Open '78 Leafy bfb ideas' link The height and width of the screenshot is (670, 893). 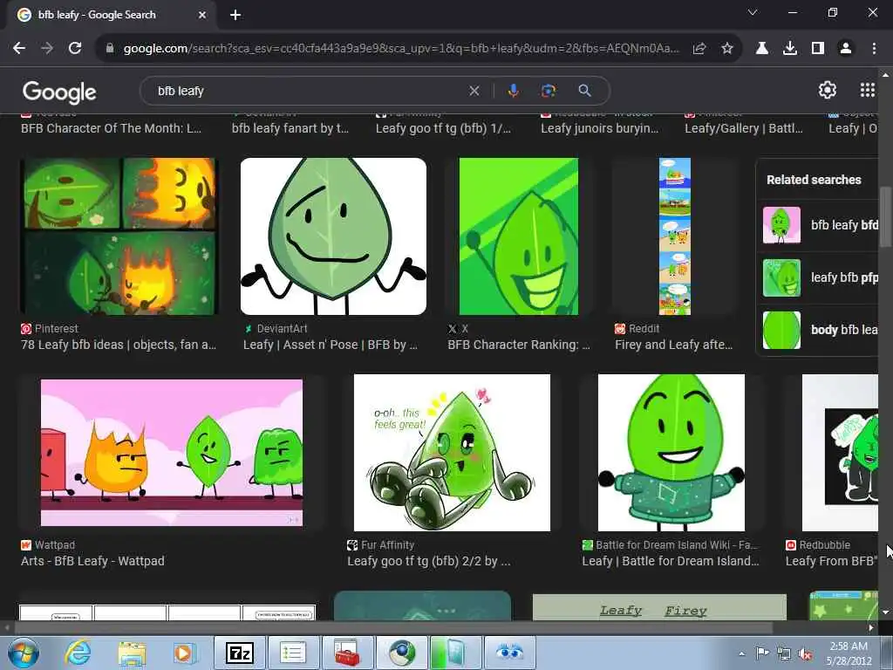click(x=119, y=345)
